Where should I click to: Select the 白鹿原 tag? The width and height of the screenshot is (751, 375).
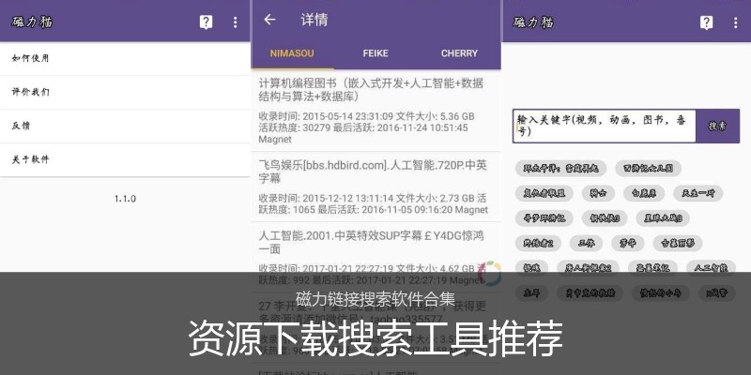644,193
